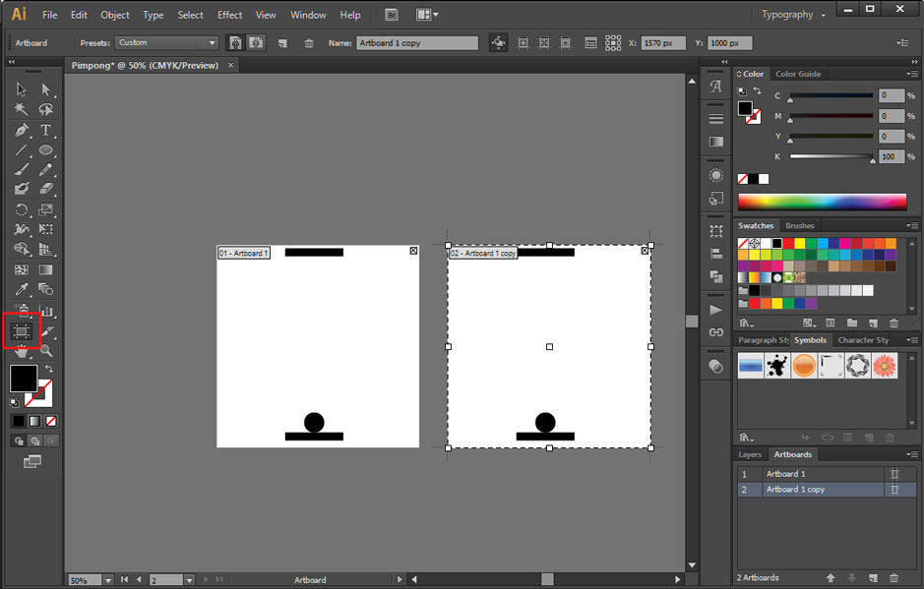Pick the black swatch in the Swatches panel
The height and width of the screenshot is (589, 924).
click(778, 243)
